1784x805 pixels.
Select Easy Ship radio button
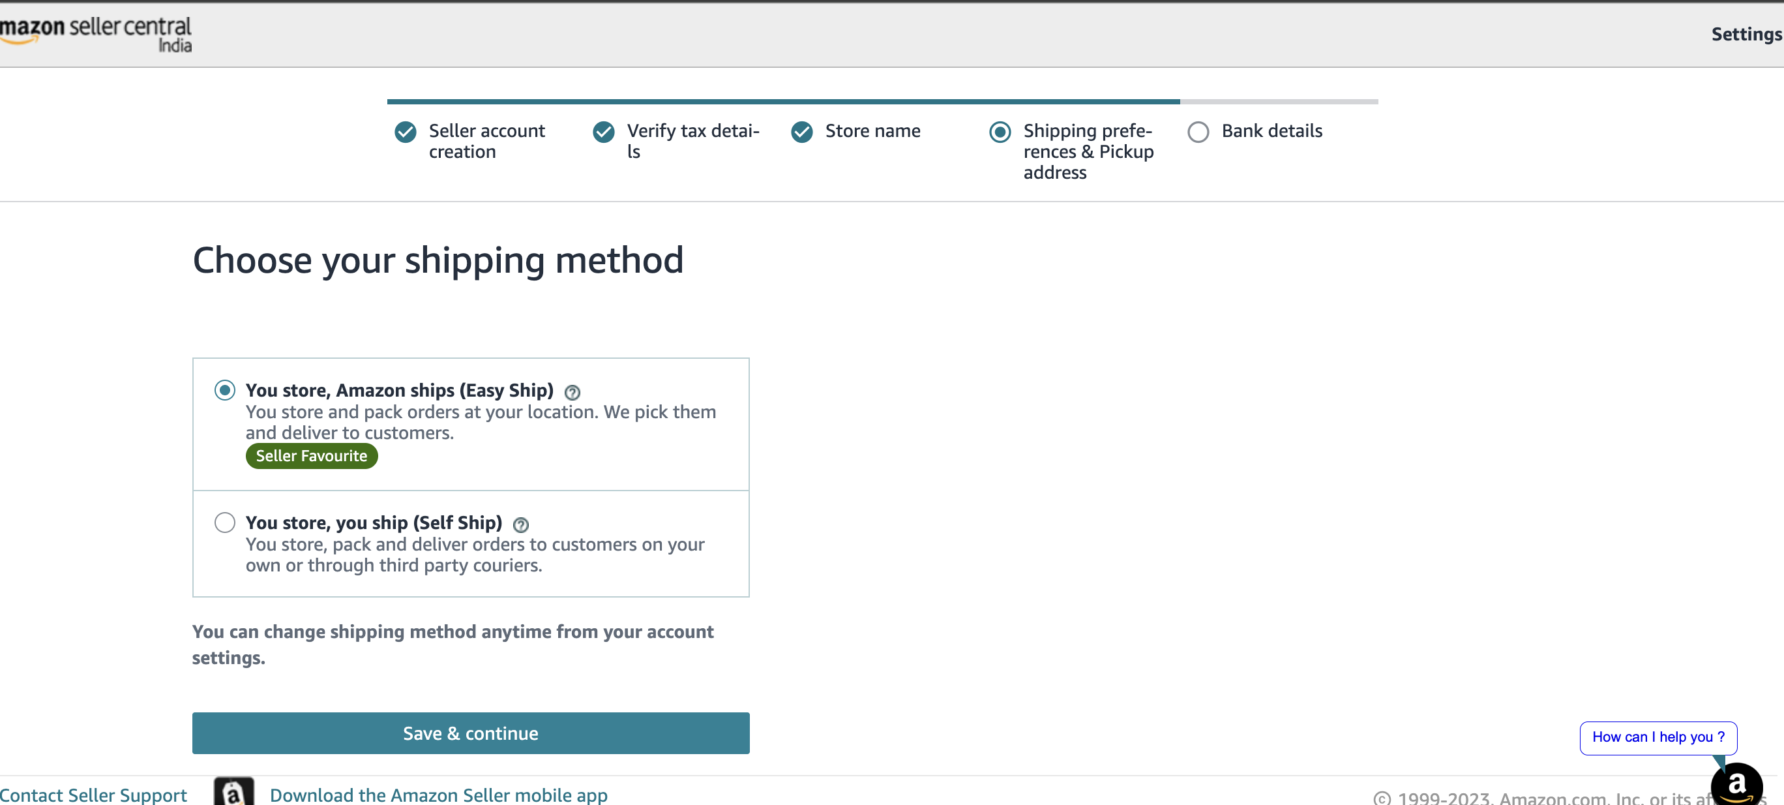(224, 390)
